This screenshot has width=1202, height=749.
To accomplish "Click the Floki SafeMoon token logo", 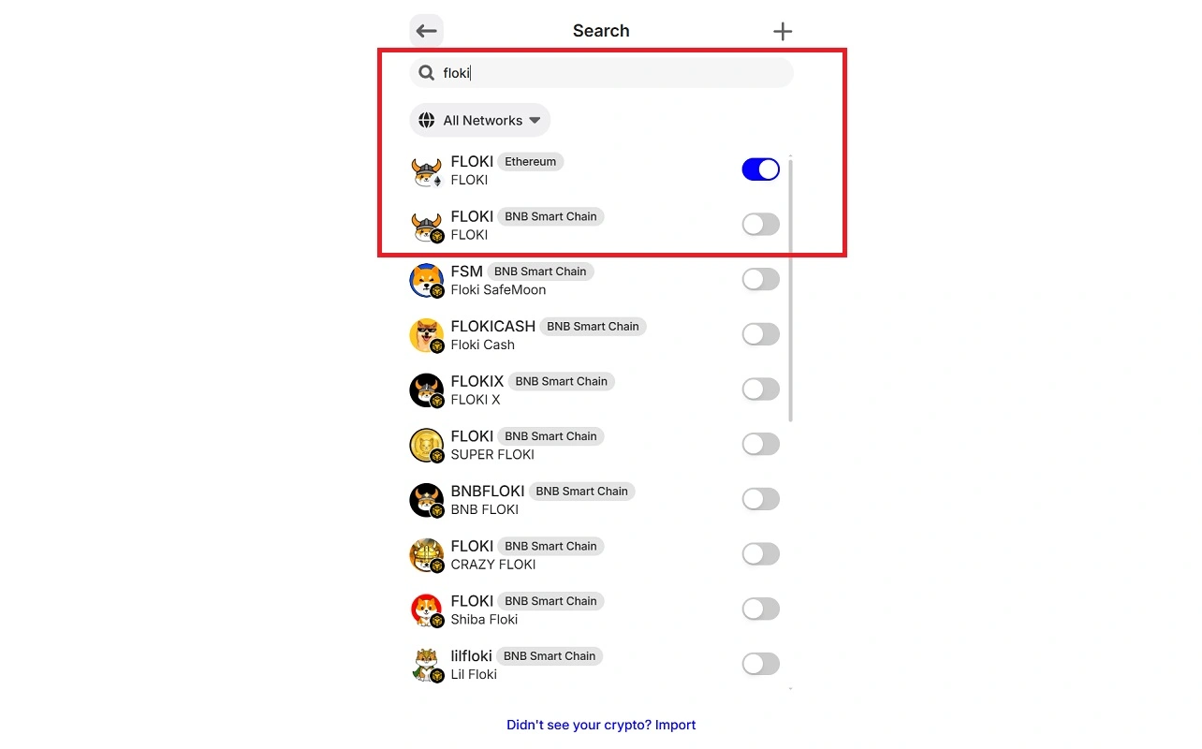I will click(x=427, y=281).
